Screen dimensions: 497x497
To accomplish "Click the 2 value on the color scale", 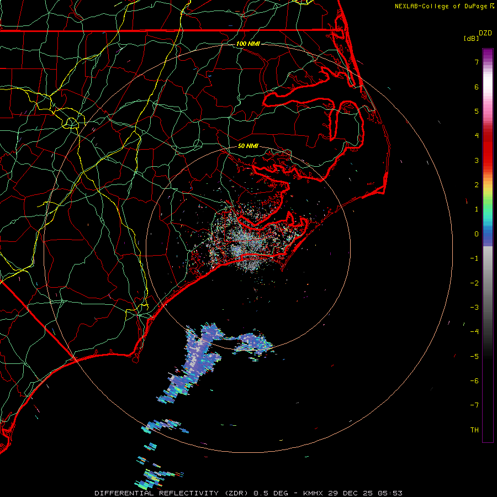I will point(477,185).
